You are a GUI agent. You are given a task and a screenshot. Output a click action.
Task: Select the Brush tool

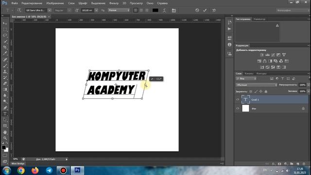click(x=5, y=66)
